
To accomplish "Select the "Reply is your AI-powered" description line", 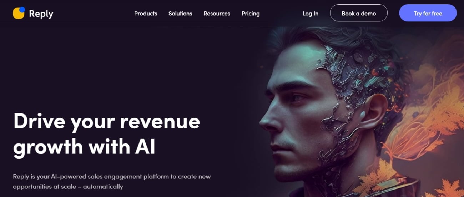I will coord(112,177).
